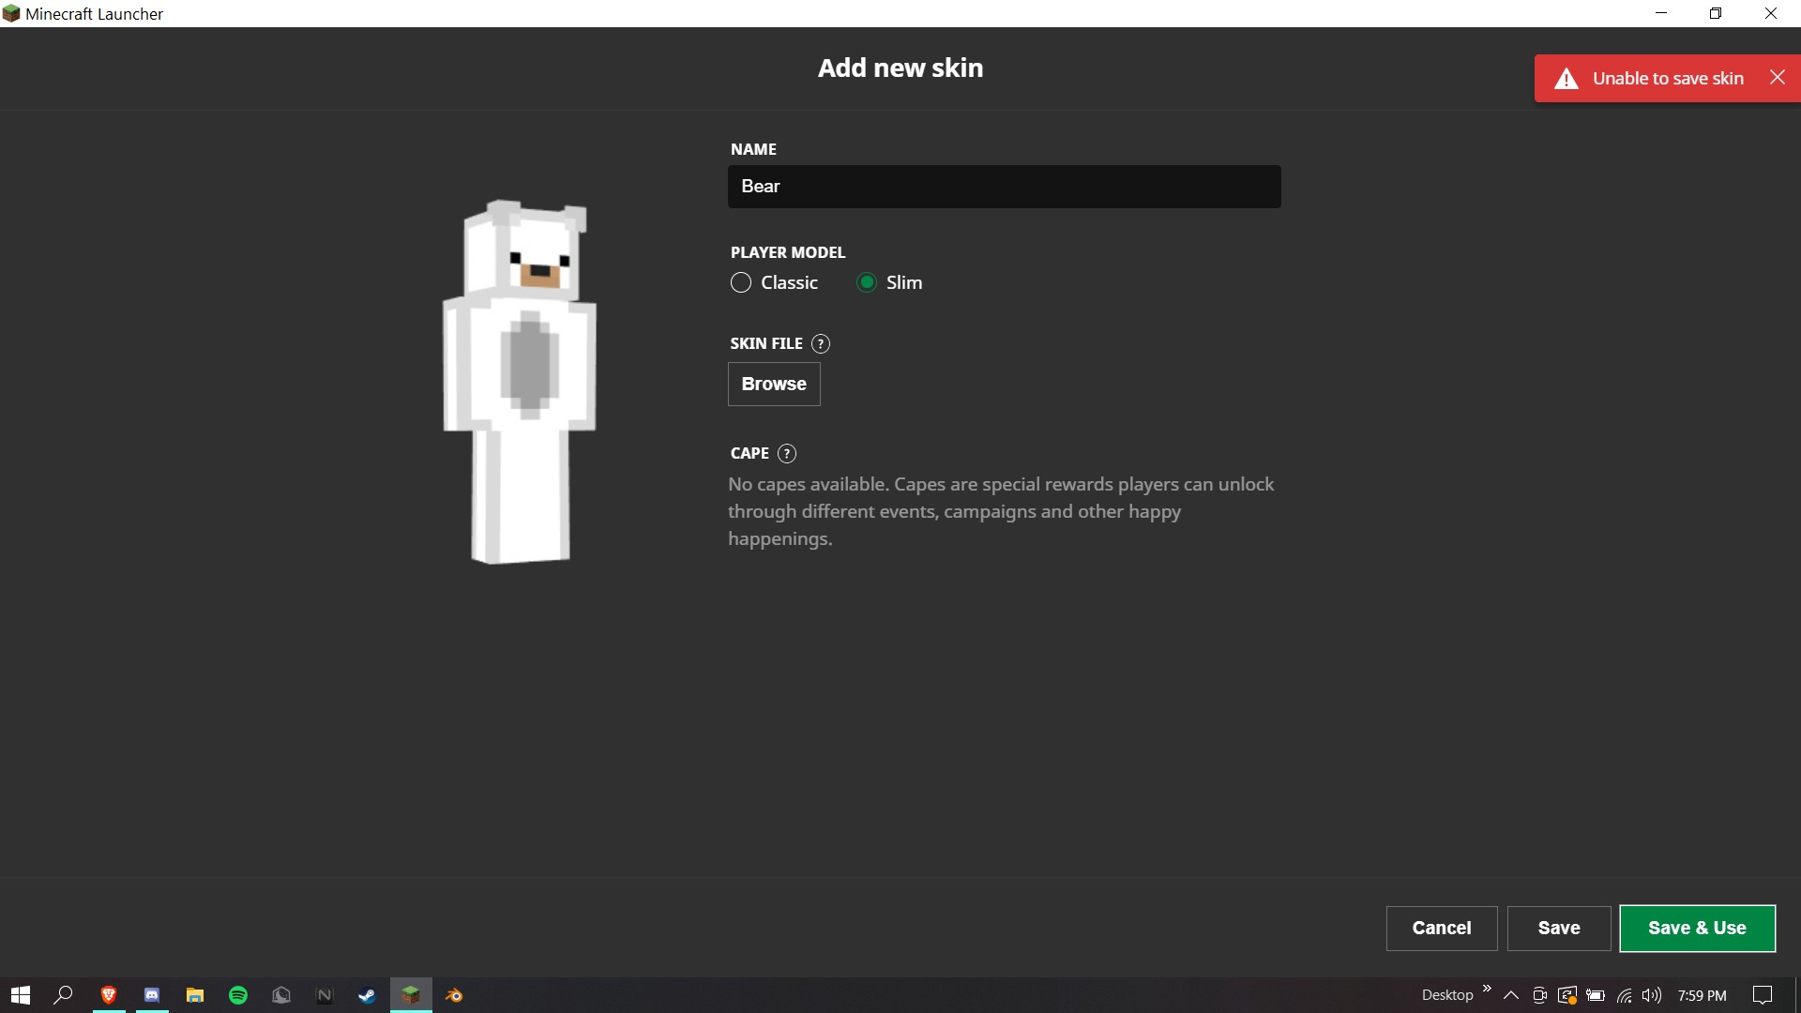Screen dimensions: 1801x1013
Task: Cancel adding the new skin
Action: (x=1441, y=928)
